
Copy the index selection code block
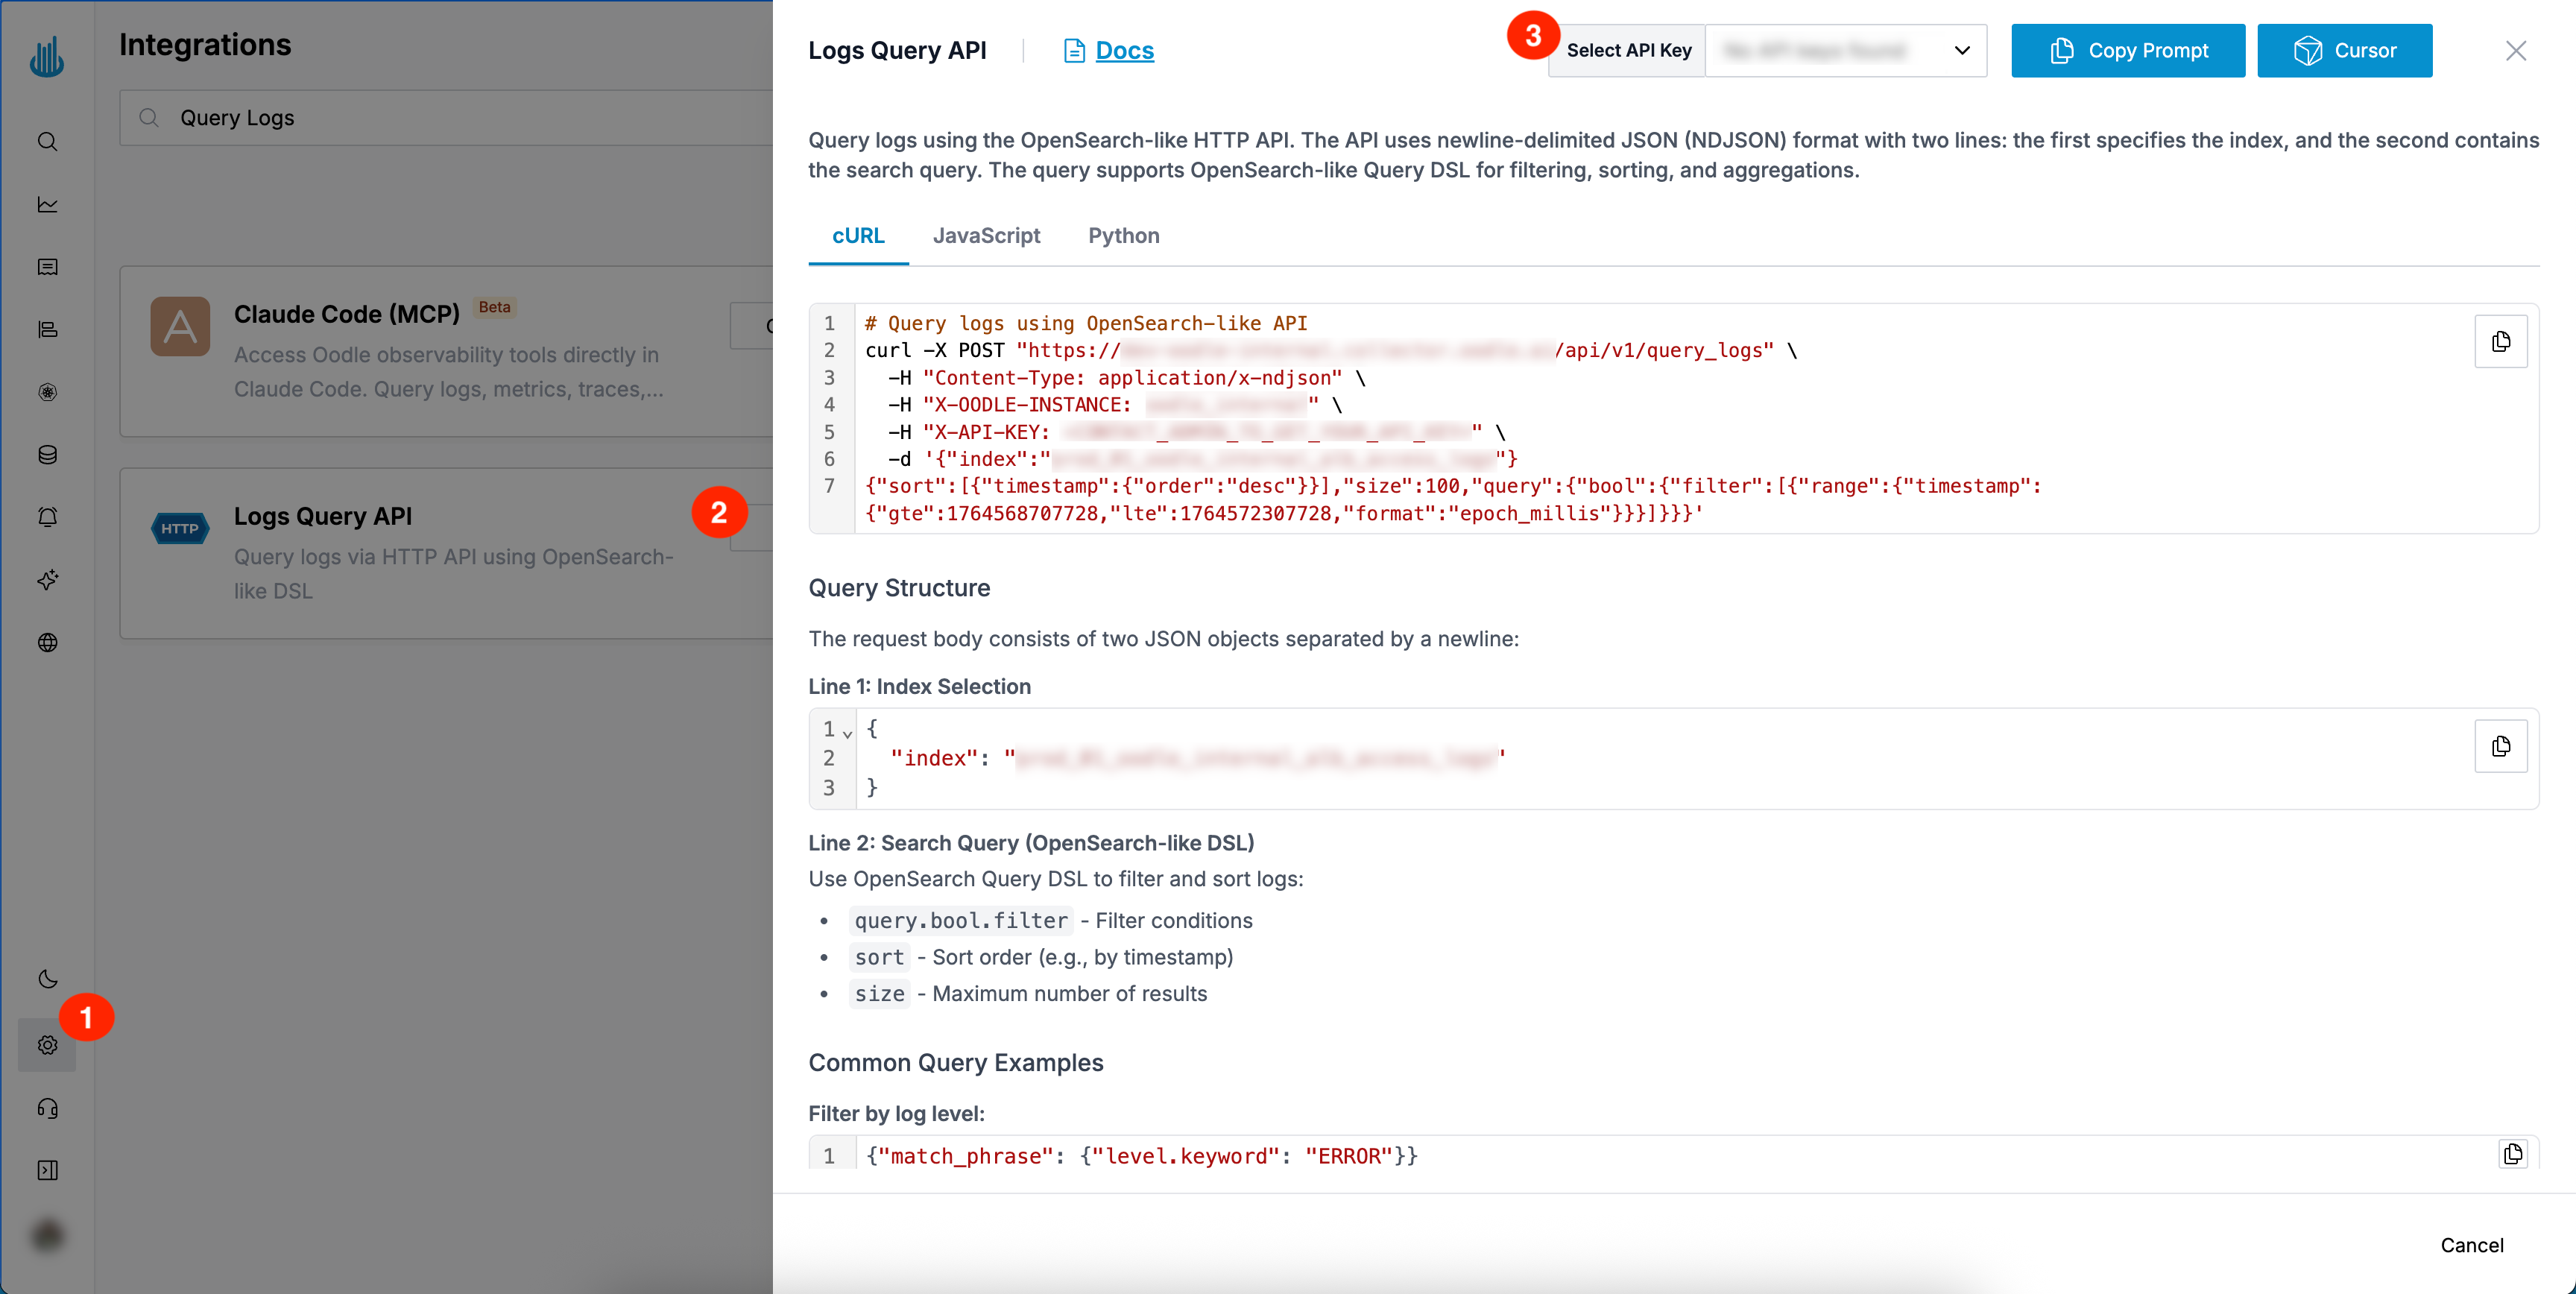(x=2501, y=746)
